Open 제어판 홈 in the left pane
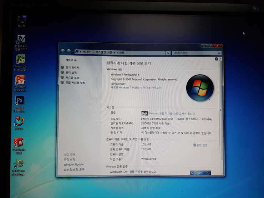264x198 pixels. tap(71, 60)
